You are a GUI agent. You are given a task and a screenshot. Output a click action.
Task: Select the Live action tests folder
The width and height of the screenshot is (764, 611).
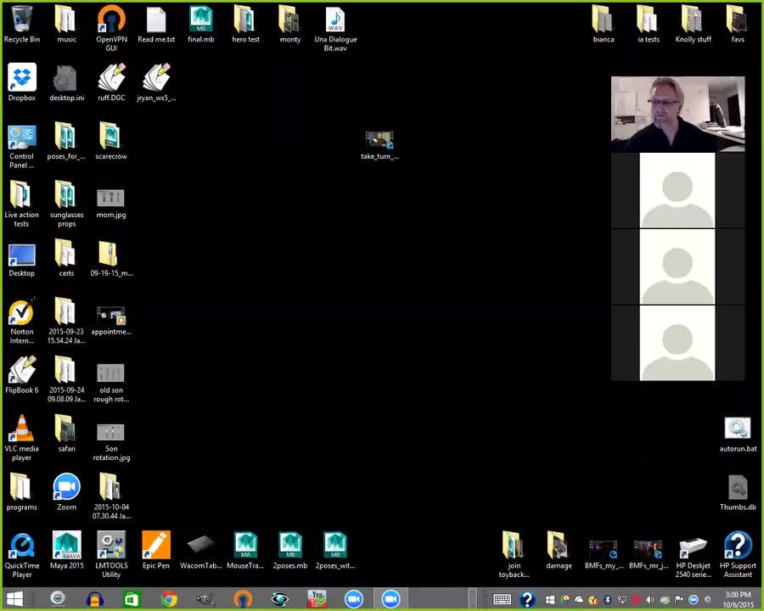point(21,205)
